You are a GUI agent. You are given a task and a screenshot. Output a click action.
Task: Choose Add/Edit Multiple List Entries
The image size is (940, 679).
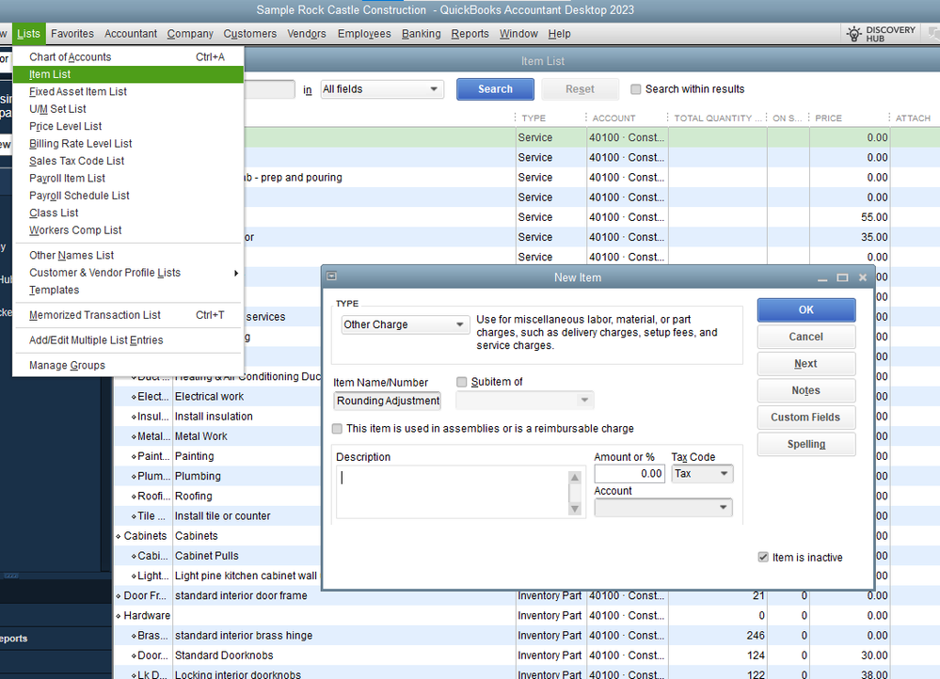[x=128, y=340]
